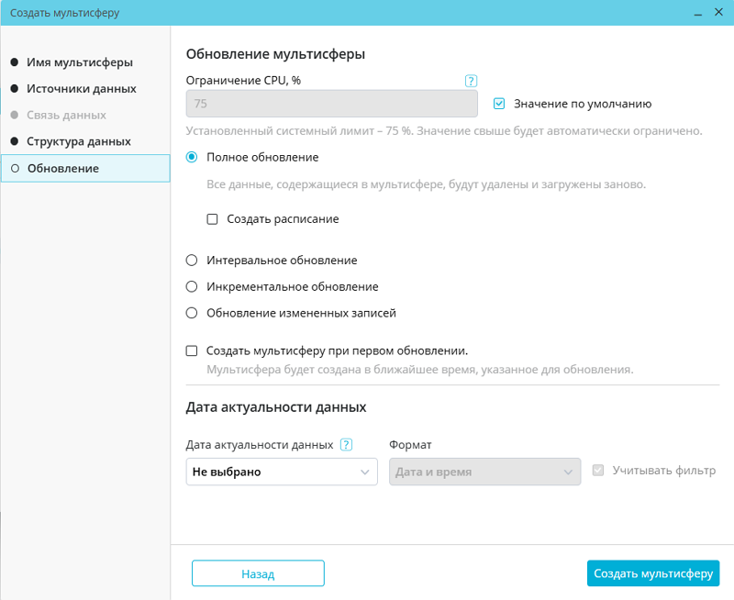Click the Назад button

click(258, 573)
